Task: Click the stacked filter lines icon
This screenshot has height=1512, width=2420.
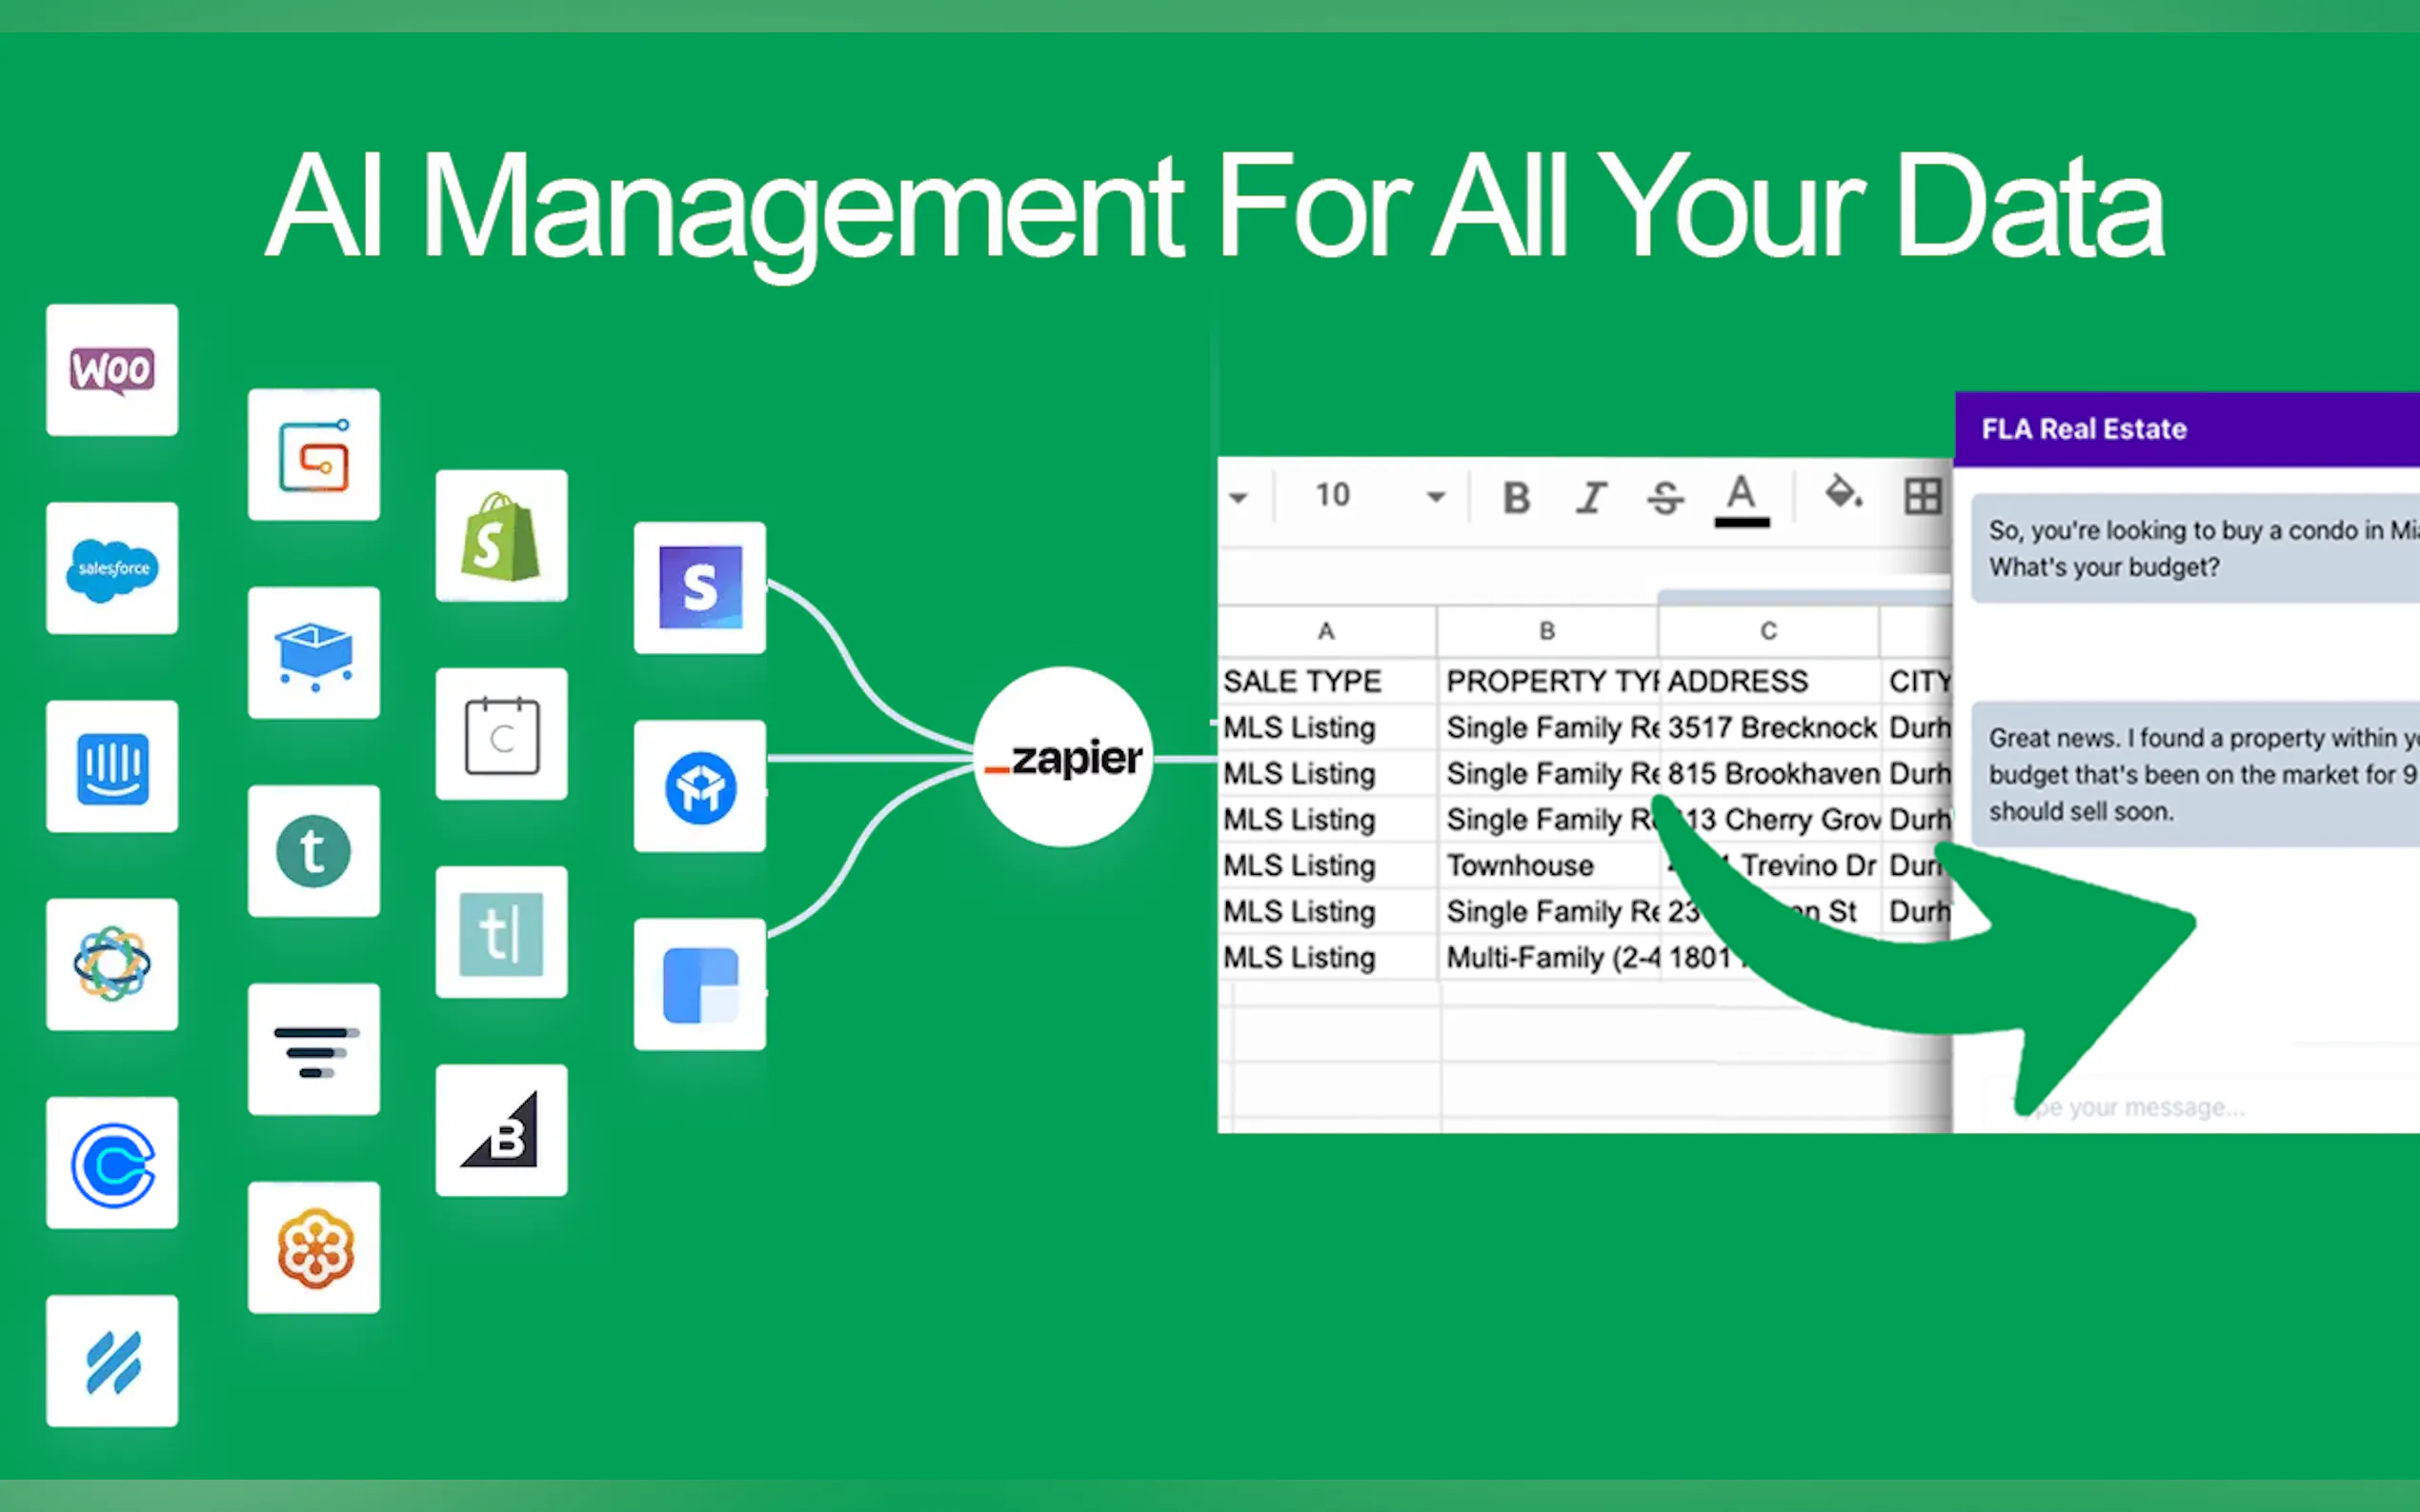Action: [x=314, y=1049]
